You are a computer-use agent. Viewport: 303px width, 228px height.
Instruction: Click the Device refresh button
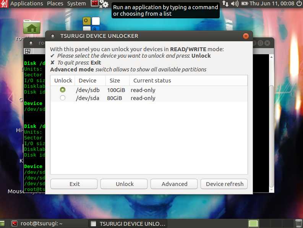tap(224, 184)
